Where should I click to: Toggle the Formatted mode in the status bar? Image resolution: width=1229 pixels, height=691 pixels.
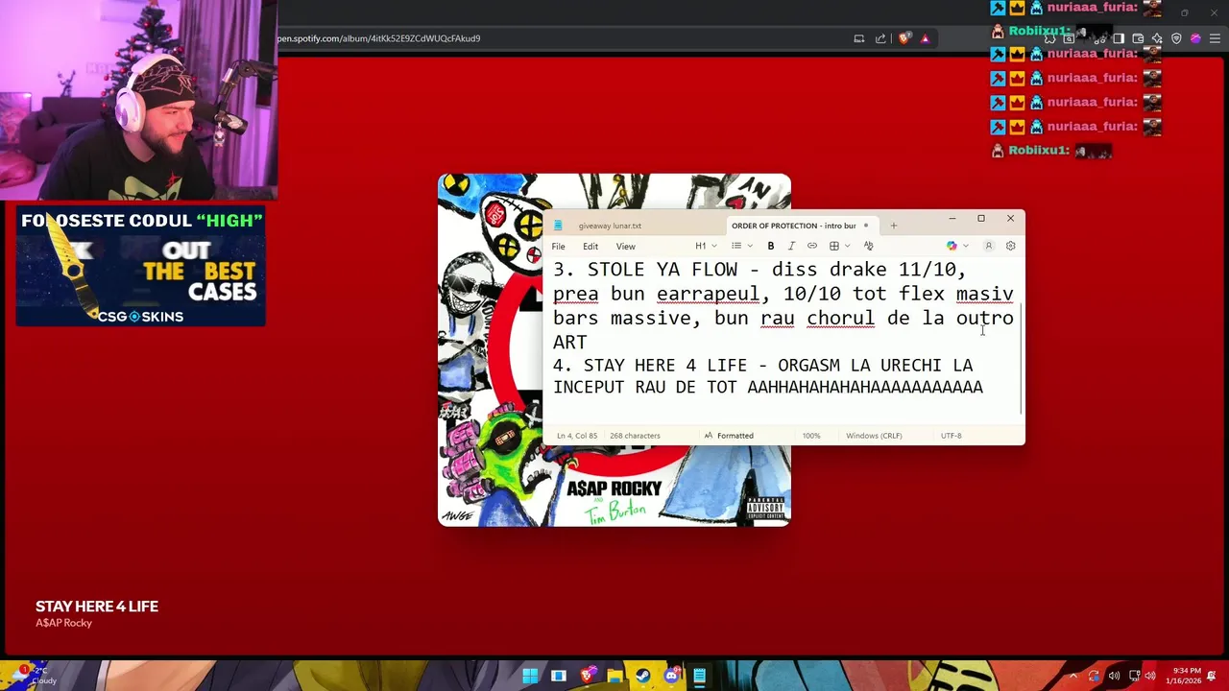click(729, 436)
